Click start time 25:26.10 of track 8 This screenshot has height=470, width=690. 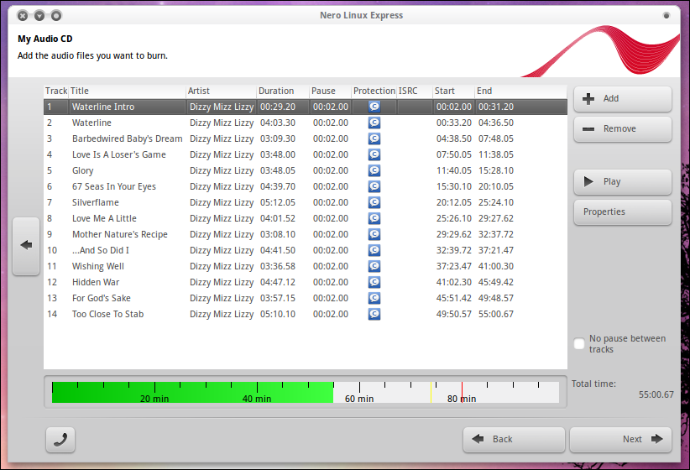(453, 218)
